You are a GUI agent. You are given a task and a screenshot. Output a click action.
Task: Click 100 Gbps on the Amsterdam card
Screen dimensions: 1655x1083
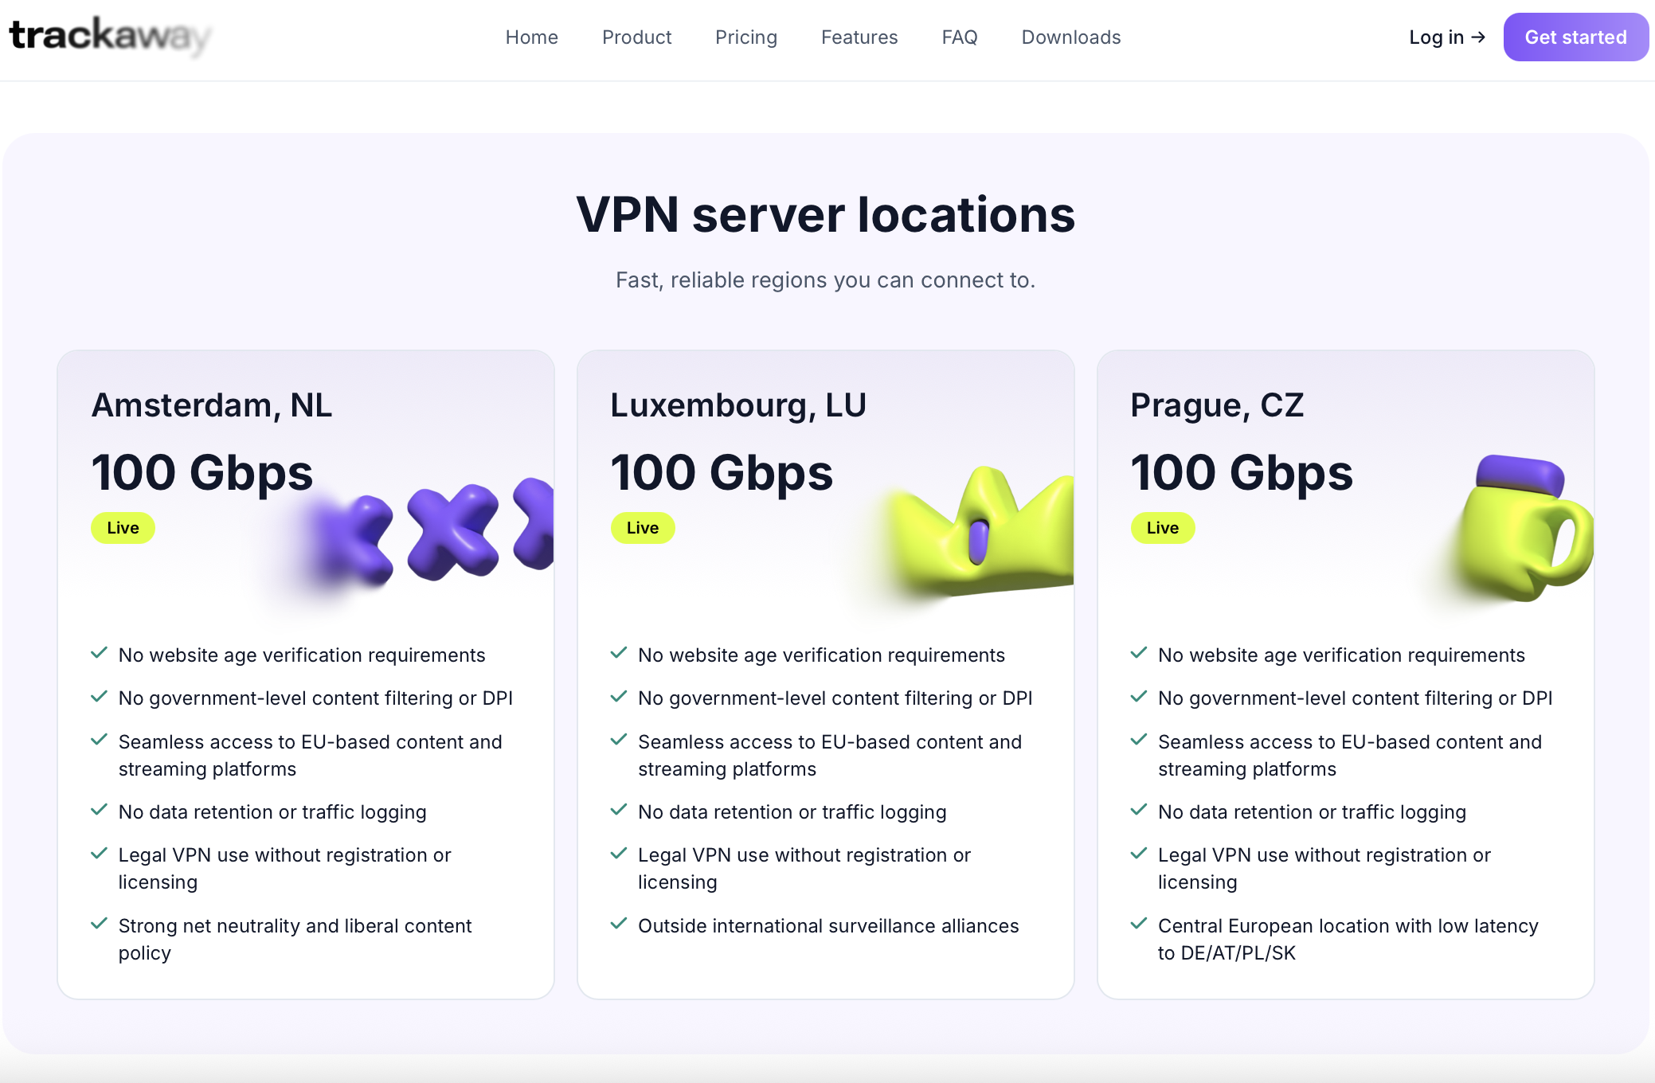(x=201, y=473)
